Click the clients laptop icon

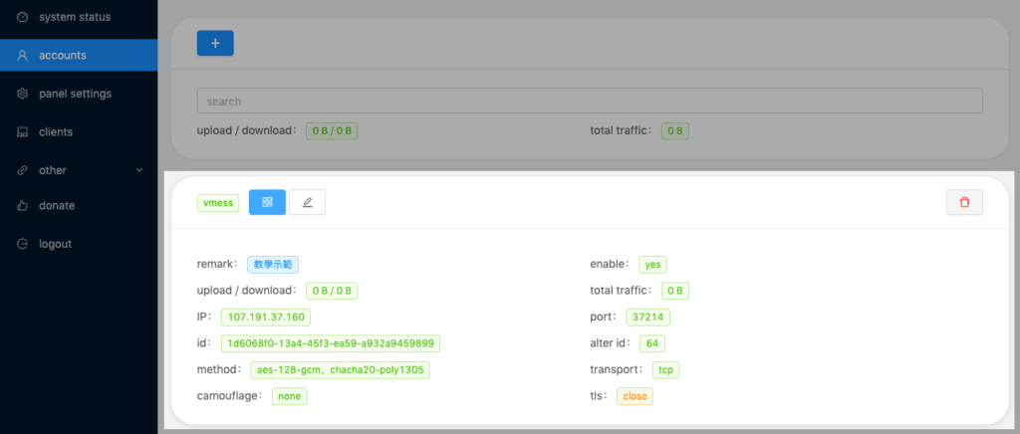[x=23, y=131]
